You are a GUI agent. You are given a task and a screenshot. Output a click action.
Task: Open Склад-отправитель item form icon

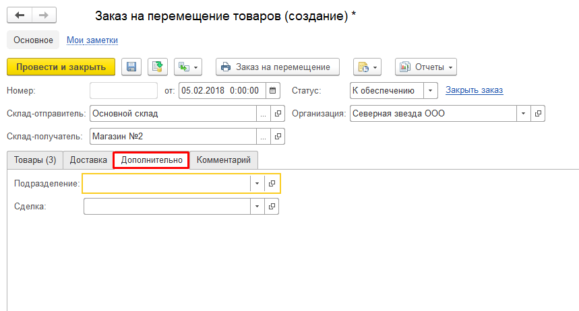click(x=278, y=114)
